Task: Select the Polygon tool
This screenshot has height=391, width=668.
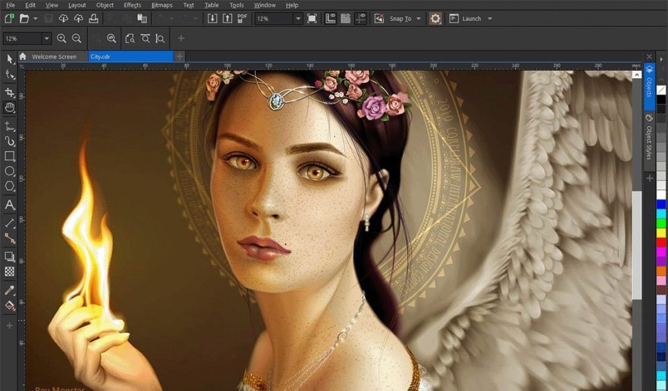Action: [x=9, y=186]
